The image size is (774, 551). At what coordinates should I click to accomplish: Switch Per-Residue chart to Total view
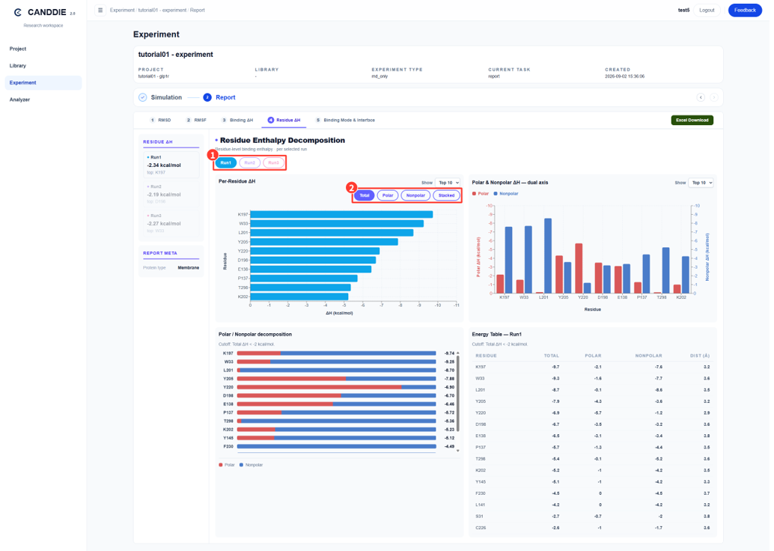click(365, 195)
